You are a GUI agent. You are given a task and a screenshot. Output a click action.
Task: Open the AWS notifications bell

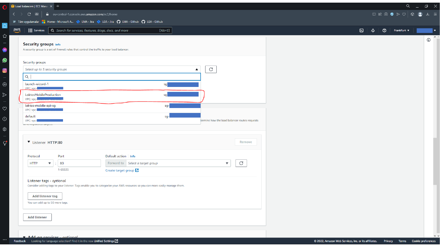tap(373, 30)
